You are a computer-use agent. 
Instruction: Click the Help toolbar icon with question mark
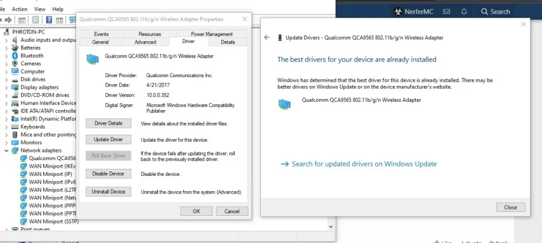(49, 20)
